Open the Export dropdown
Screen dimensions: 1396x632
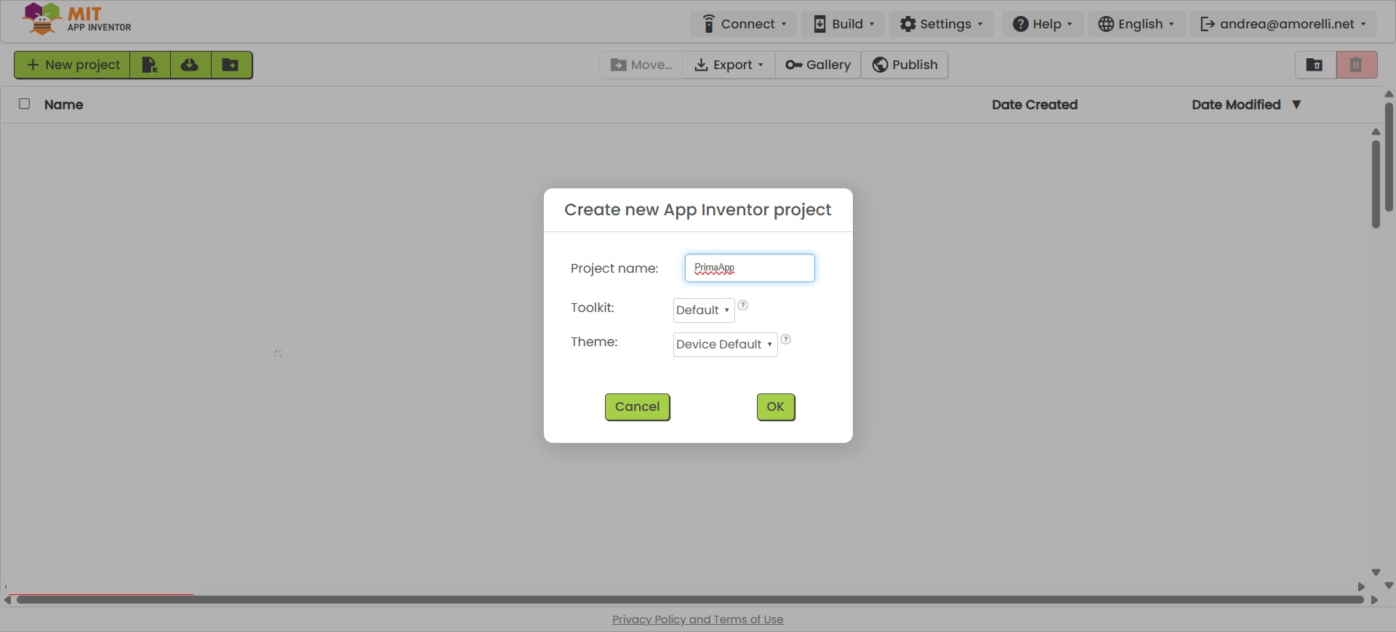tap(729, 65)
